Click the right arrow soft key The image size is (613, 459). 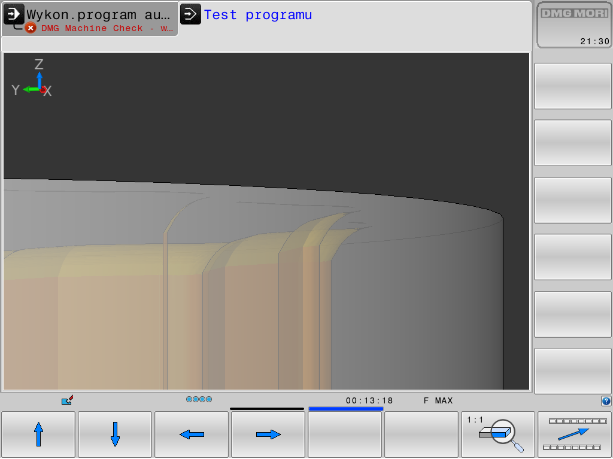click(268, 434)
